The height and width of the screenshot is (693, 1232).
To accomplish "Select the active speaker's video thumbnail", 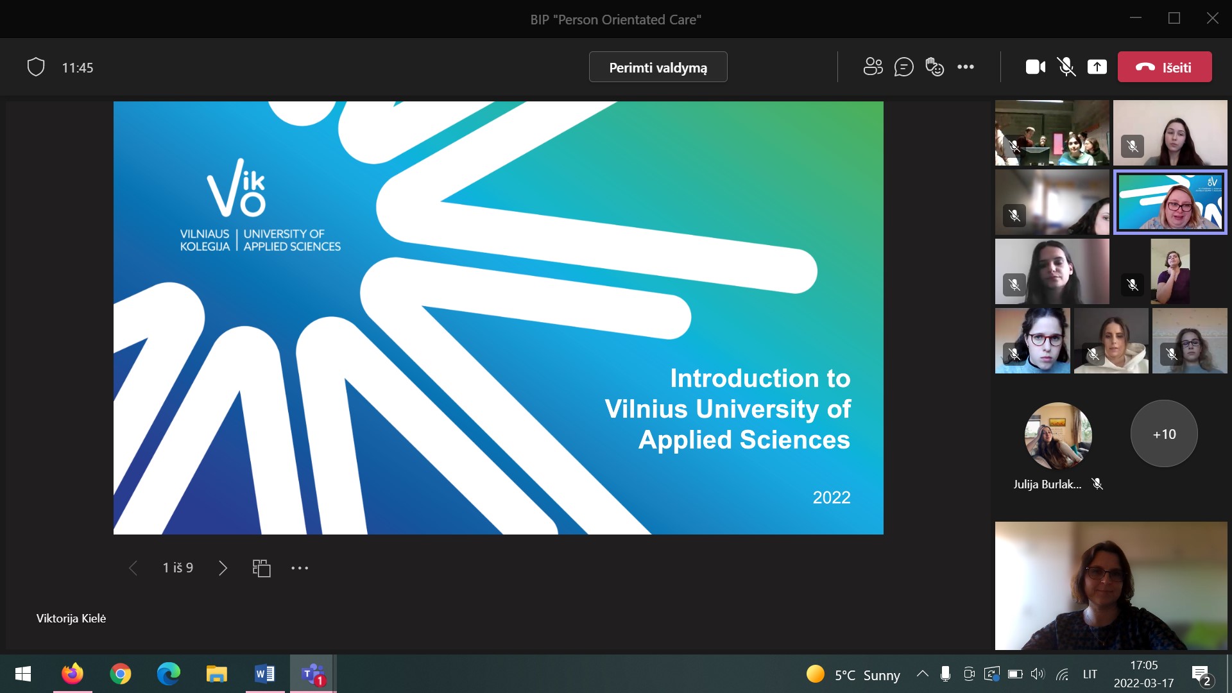I will tap(1170, 203).
